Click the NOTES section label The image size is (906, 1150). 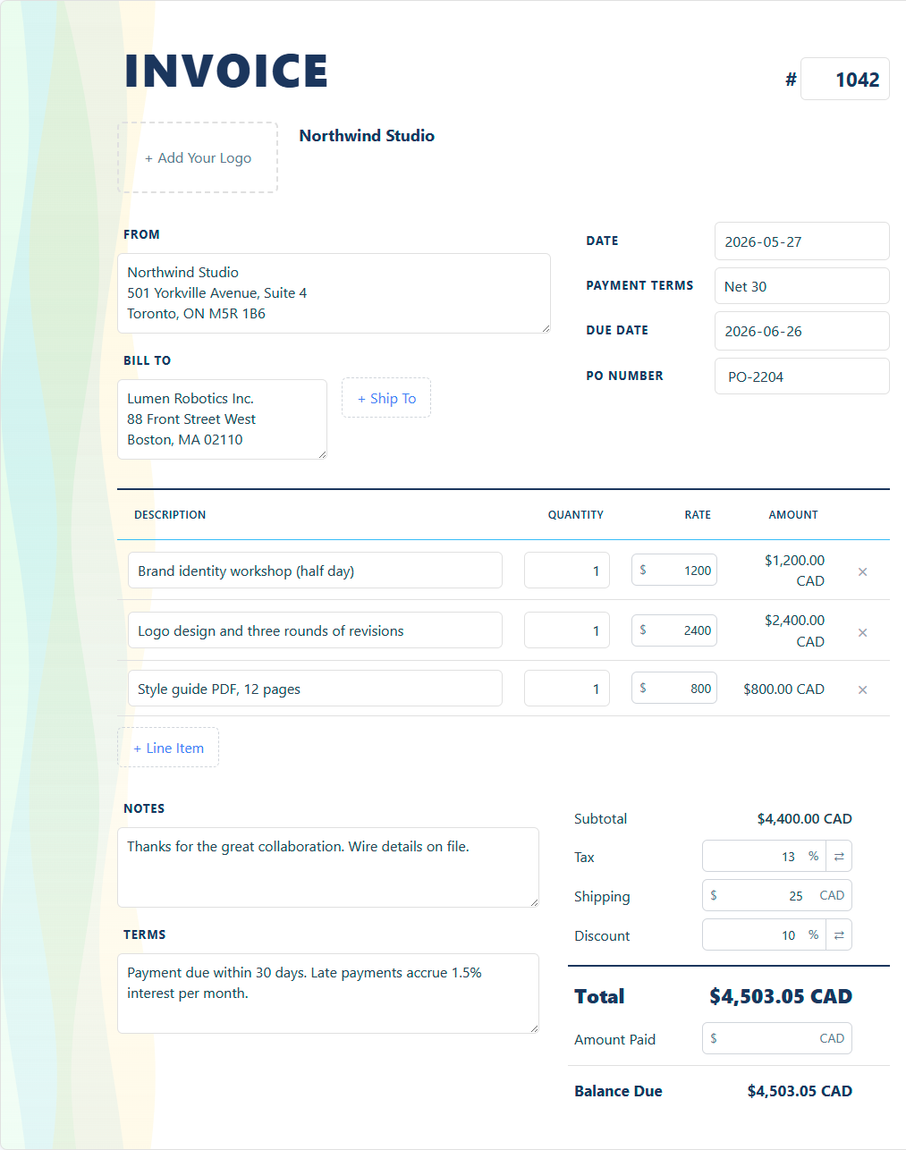tap(144, 808)
